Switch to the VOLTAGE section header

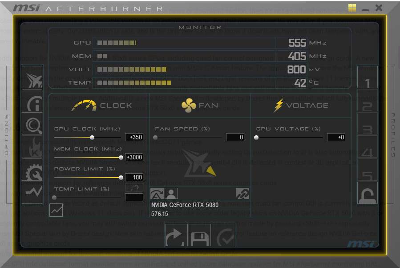click(301, 106)
